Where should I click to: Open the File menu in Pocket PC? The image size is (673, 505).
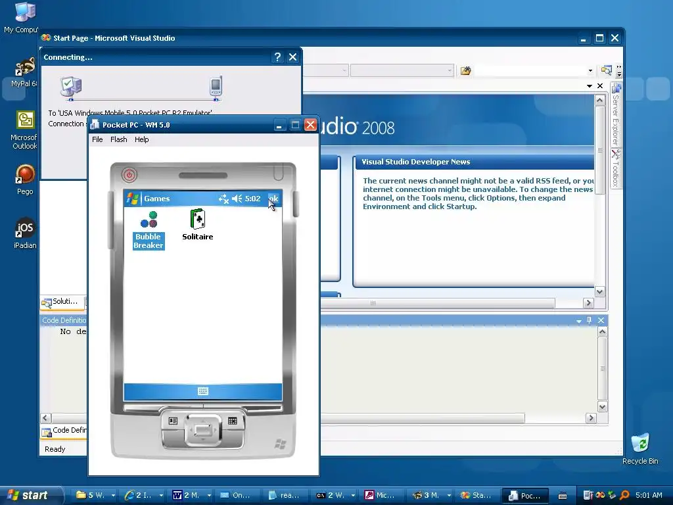[97, 139]
